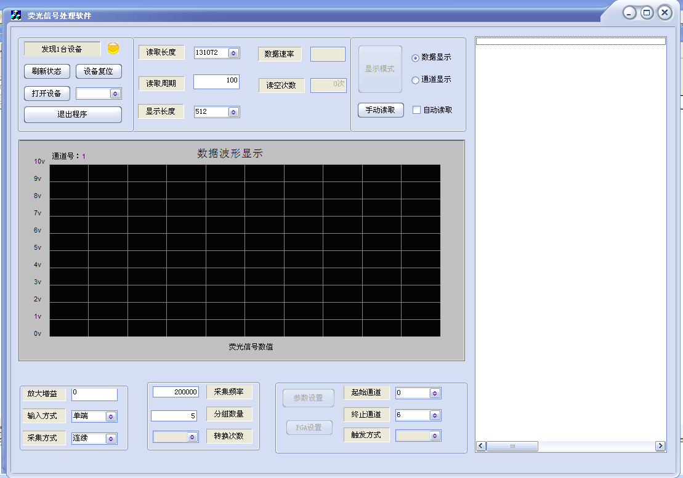The height and width of the screenshot is (478, 683).
Task: Open the 终止通道 dropdown
Action: 435,415
